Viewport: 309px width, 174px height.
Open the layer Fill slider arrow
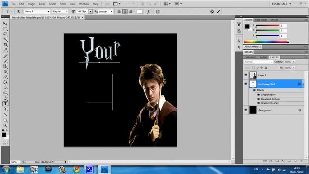[294, 68]
